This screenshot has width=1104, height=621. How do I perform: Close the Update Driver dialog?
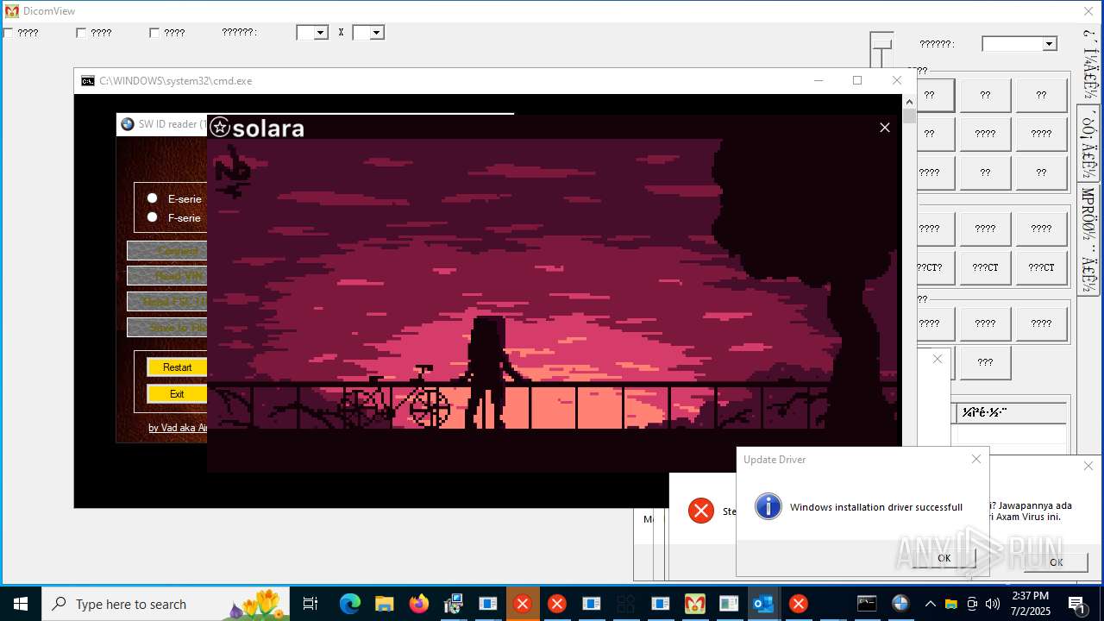click(976, 460)
